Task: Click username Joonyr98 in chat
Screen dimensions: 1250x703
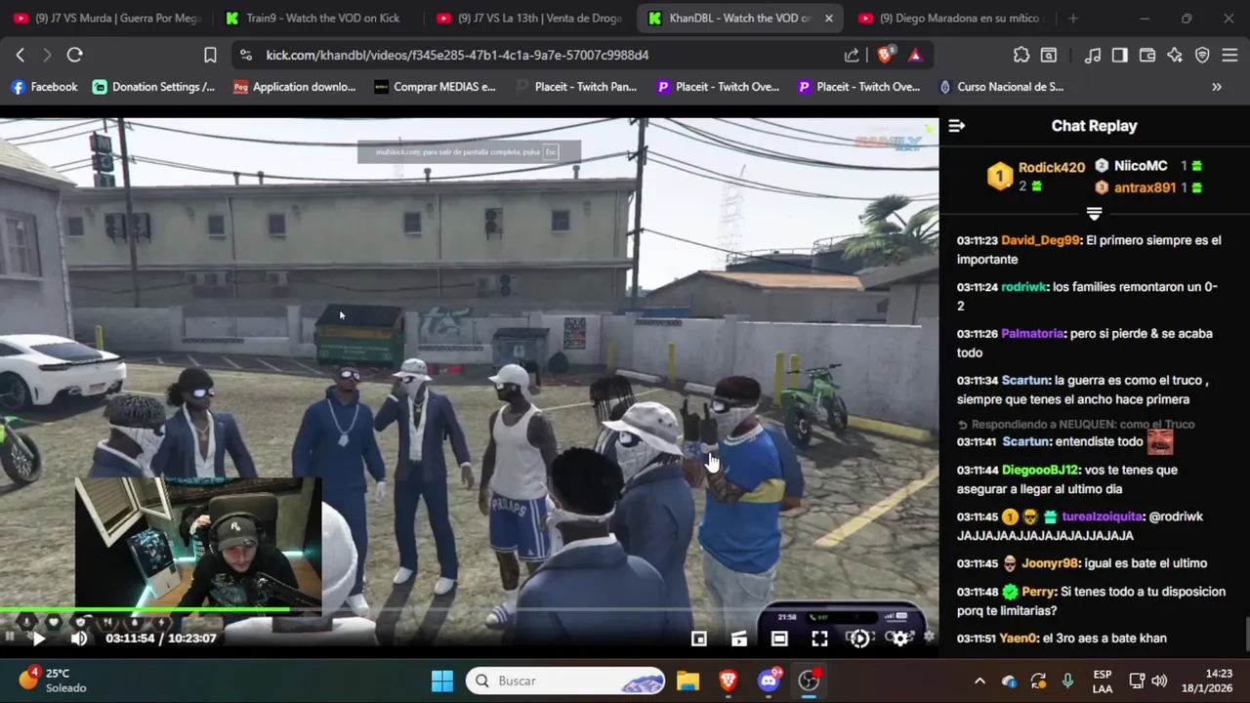Action: [x=1052, y=563]
